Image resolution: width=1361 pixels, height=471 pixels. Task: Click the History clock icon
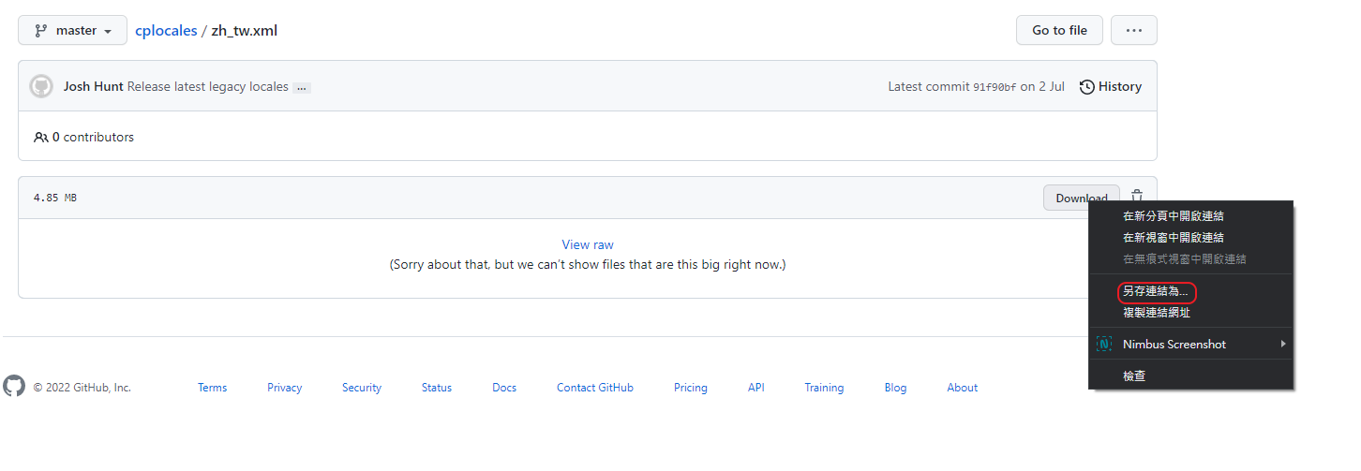pos(1087,87)
